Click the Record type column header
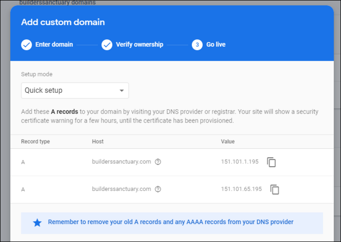The height and width of the screenshot is (242, 341). 36,142
